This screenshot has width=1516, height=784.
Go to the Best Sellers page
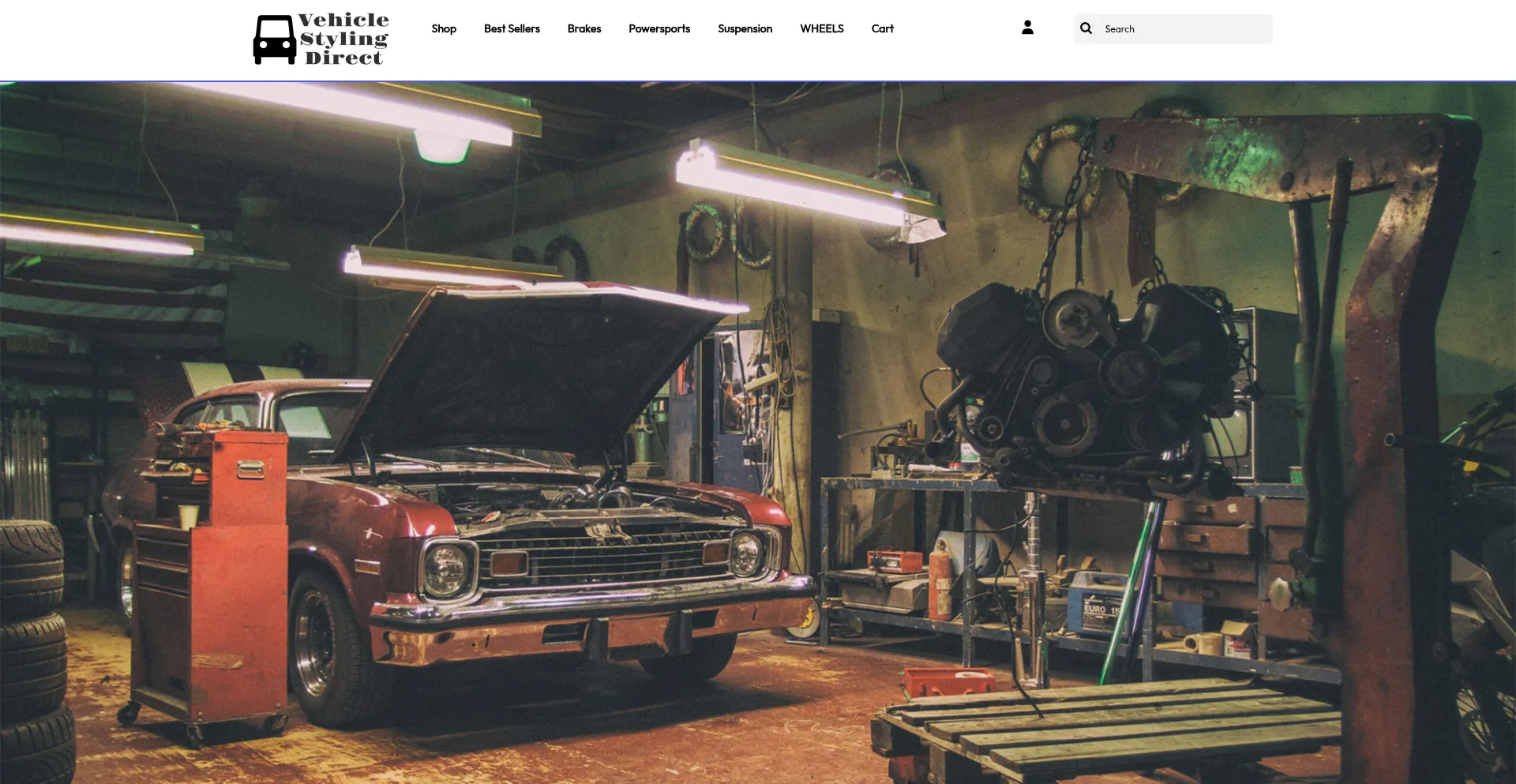click(512, 28)
